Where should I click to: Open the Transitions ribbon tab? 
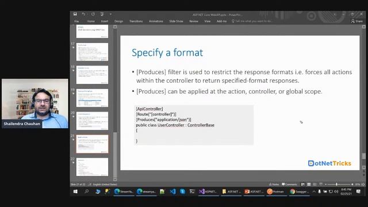136,21
